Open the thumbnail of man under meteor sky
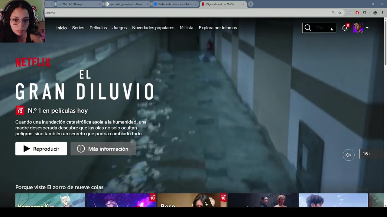The height and width of the screenshot is (217, 387). point(333,200)
